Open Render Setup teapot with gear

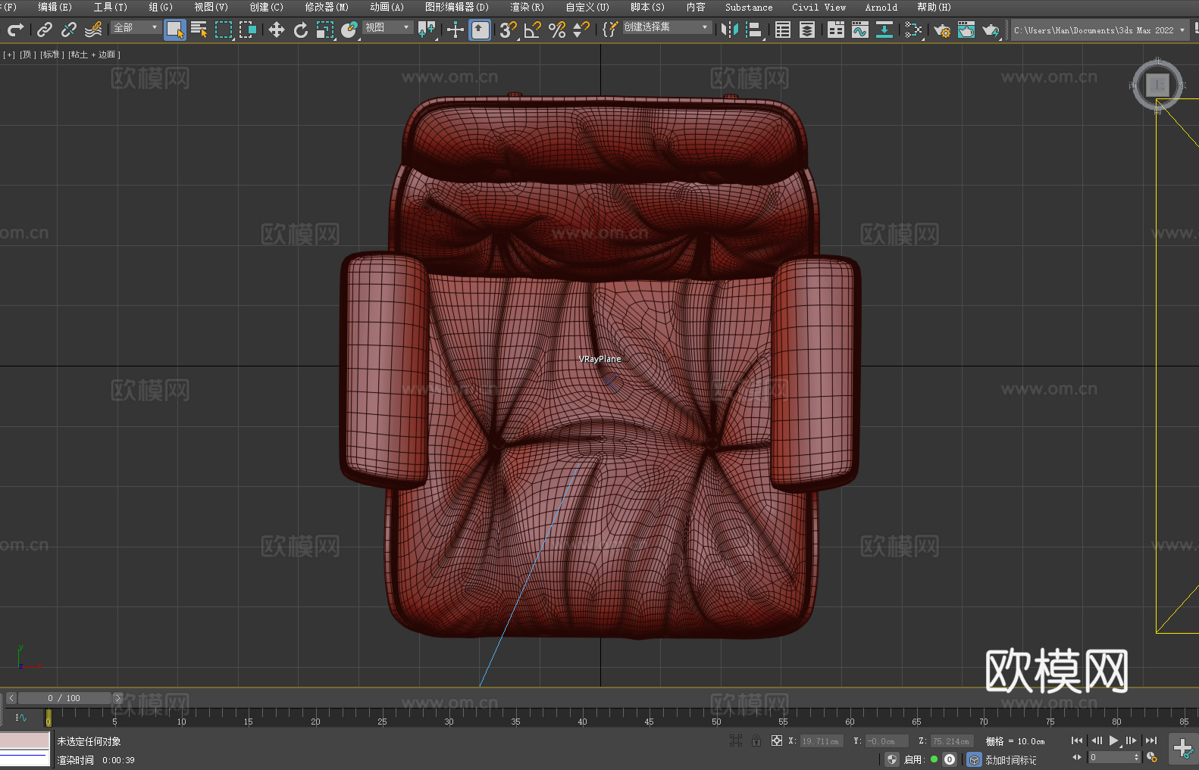click(942, 30)
